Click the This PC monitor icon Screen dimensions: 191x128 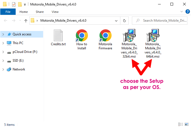point(9,43)
